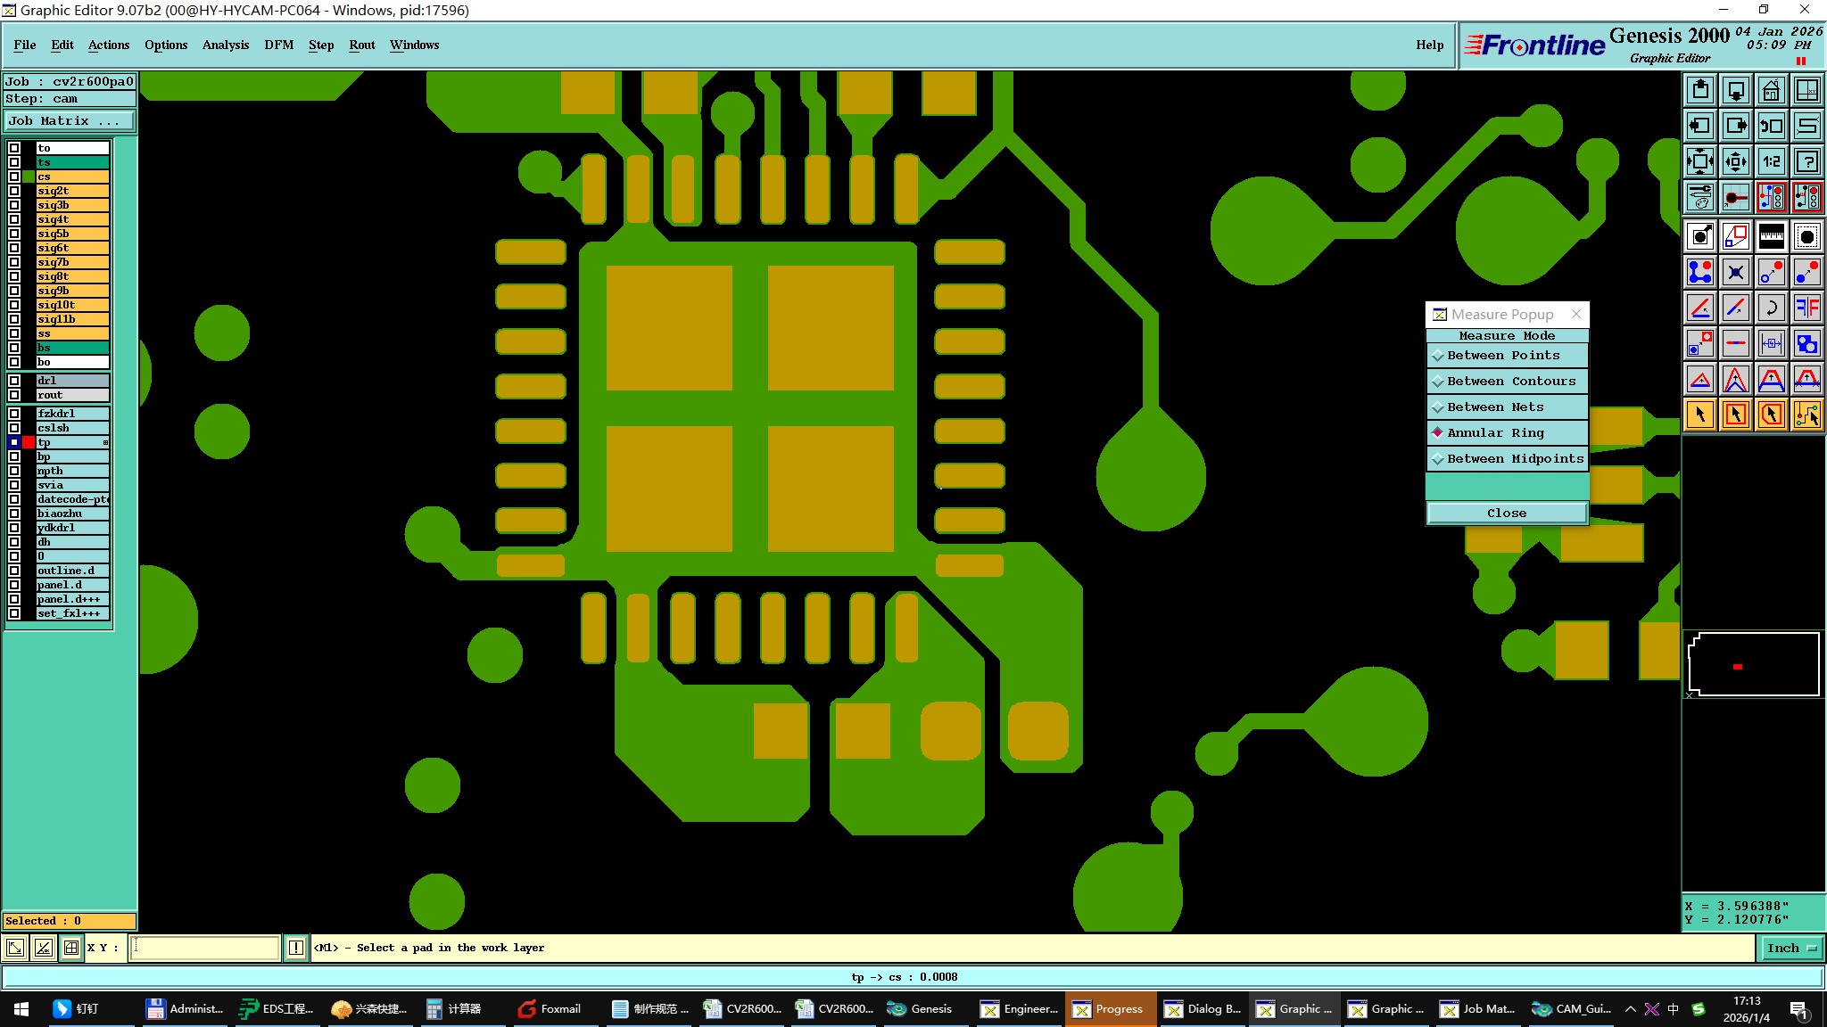The image size is (1827, 1027).
Task: Select Between Points measure mode
Action: tap(1506, 355)
